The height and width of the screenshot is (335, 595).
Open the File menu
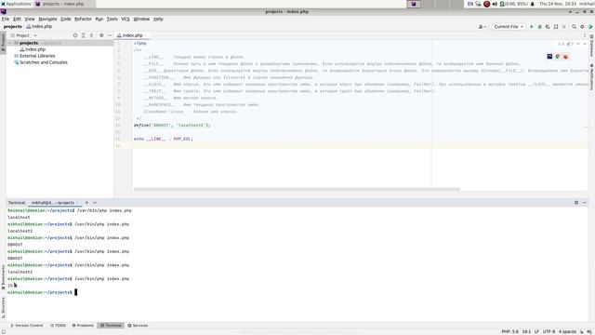point(6,19)
